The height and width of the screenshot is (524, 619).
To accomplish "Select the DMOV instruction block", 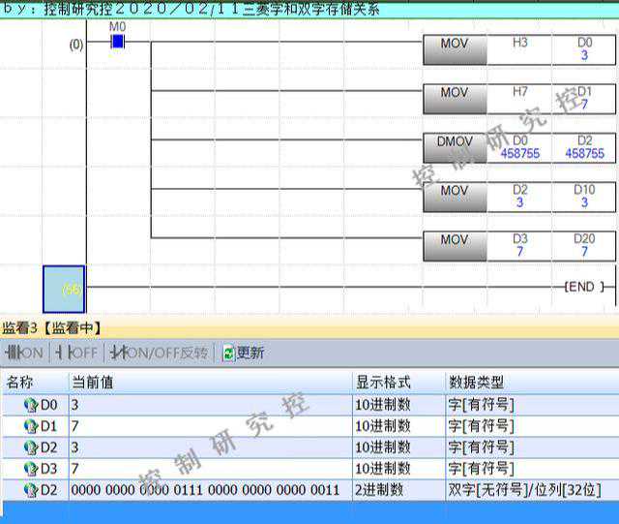I will pos(455,147).
